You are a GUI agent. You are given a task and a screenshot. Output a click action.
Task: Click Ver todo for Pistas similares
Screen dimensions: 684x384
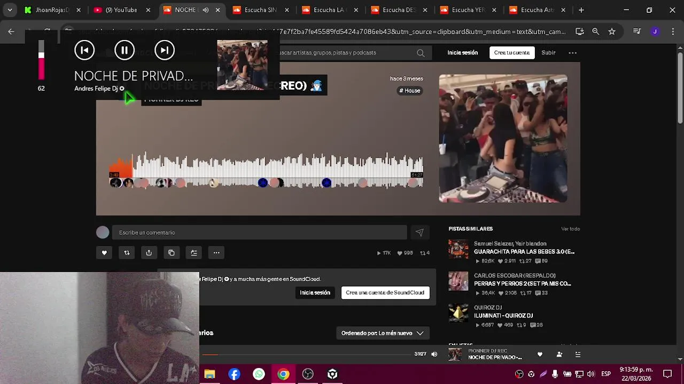[x=570, y=229]
